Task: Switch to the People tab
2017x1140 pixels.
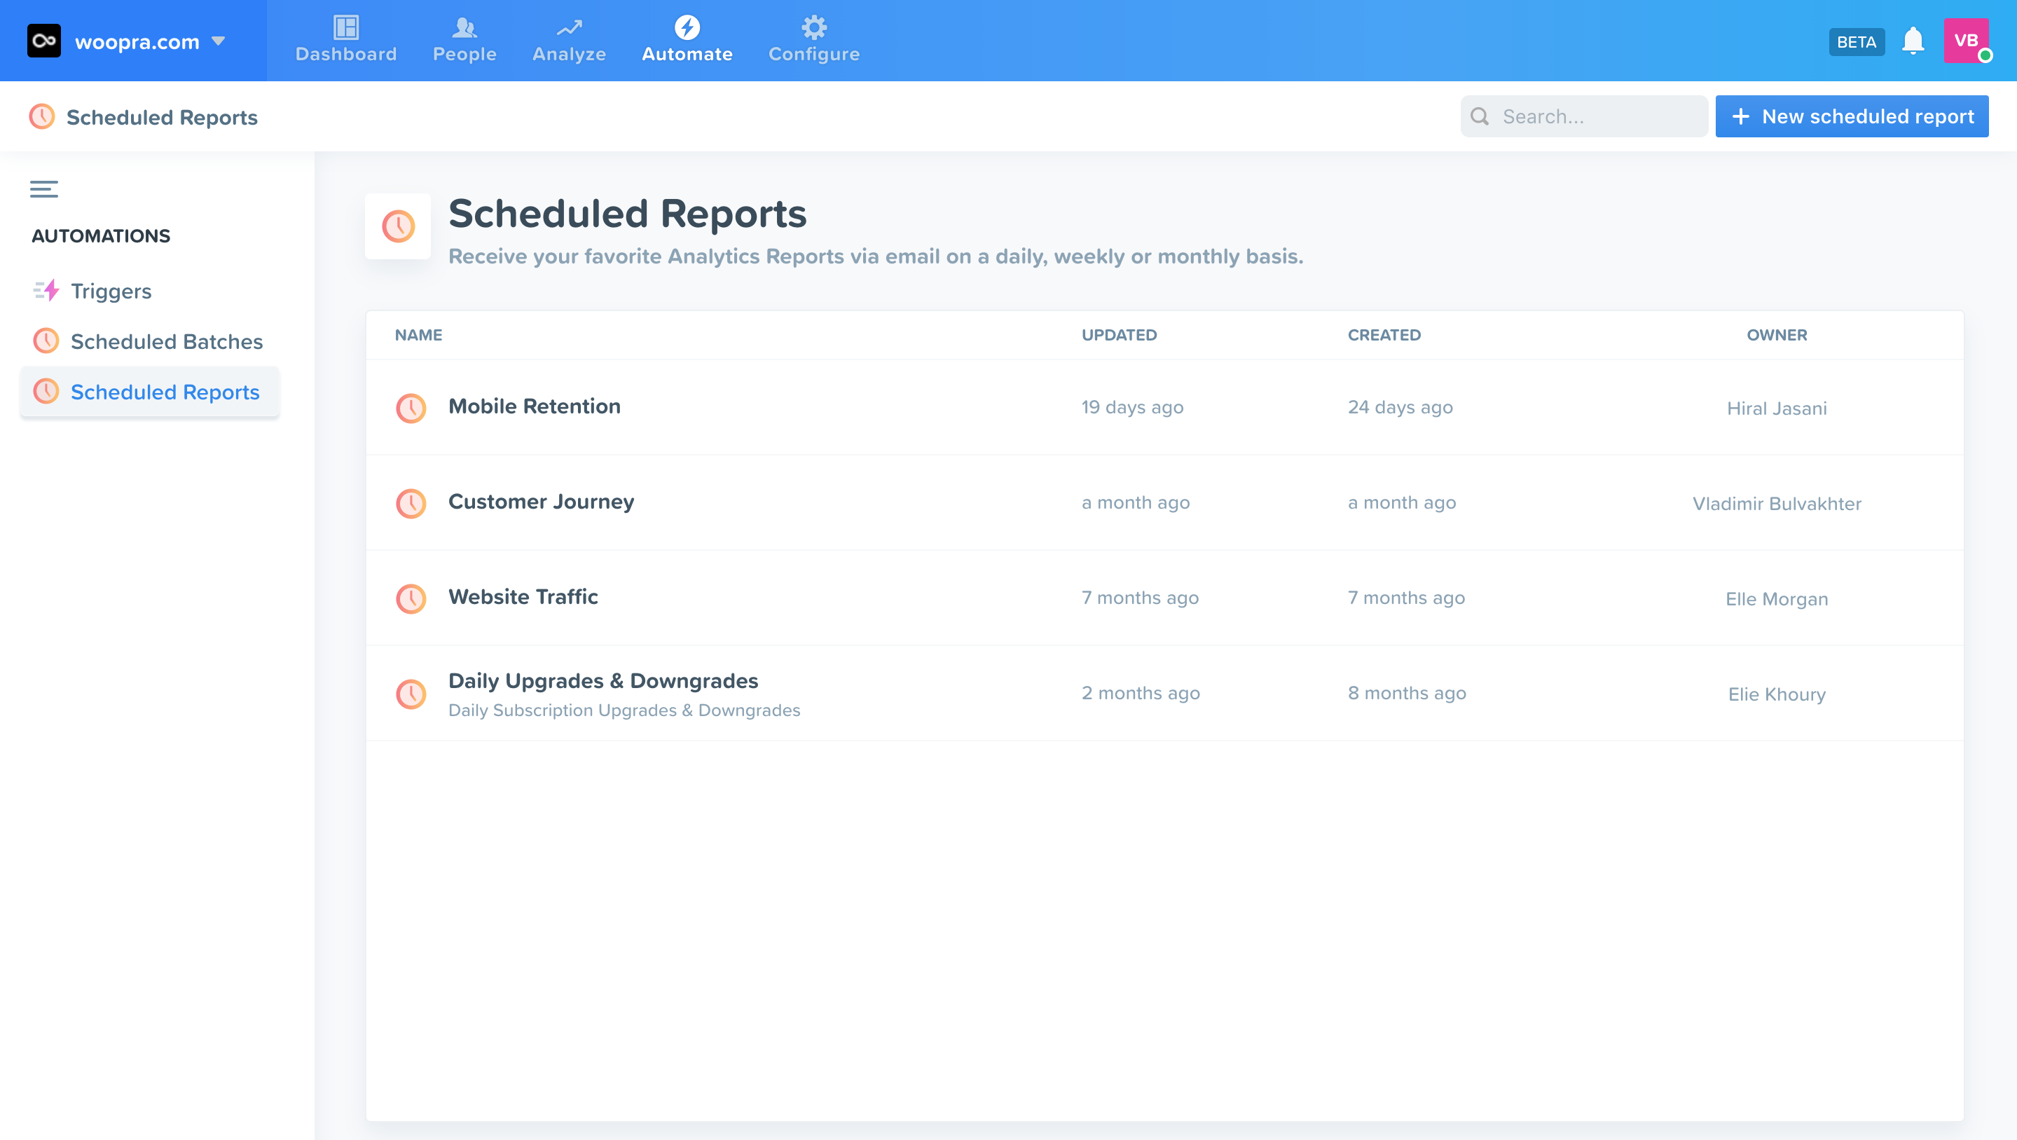Action: click(x=464, y=40)
